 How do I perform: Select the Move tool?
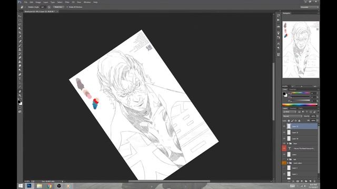click(20, 16)
